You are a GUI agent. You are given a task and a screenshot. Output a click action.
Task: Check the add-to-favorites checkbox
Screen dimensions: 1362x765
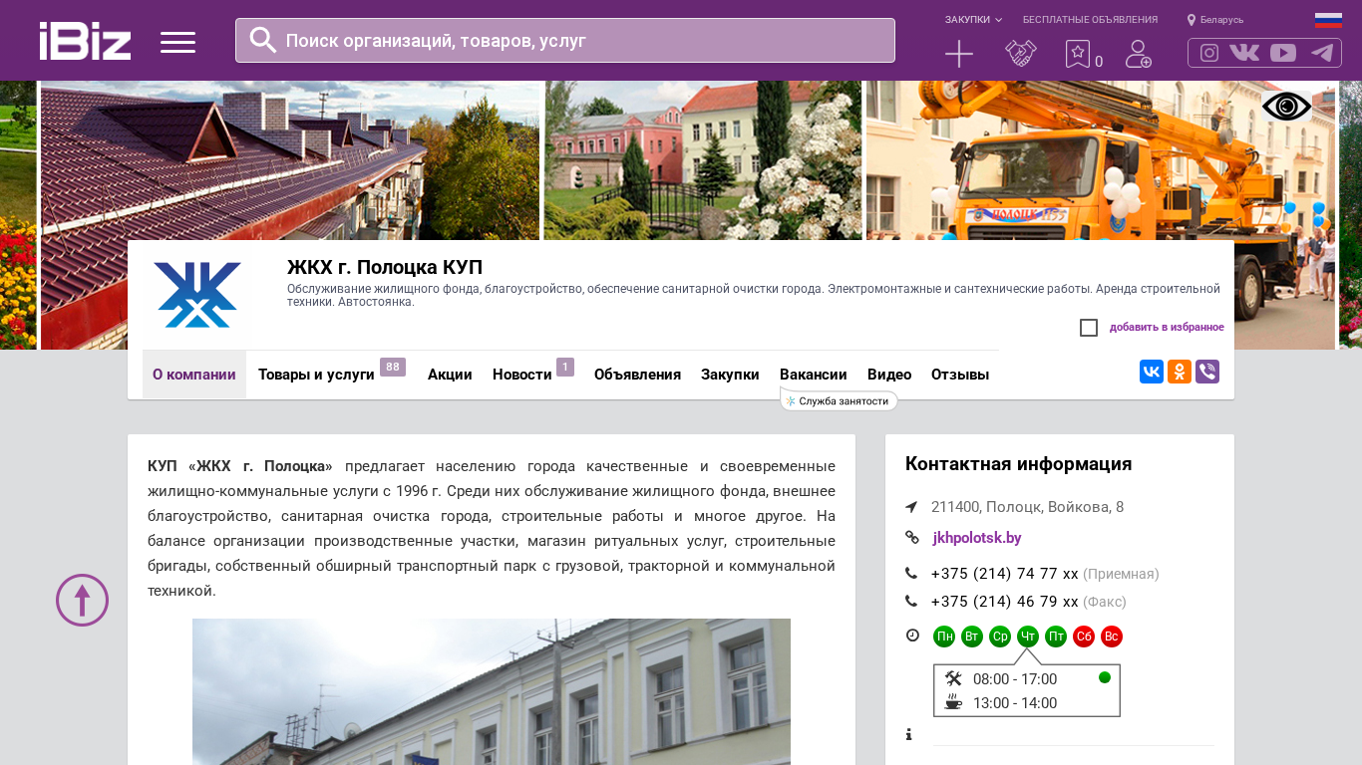coord(1089,328)
